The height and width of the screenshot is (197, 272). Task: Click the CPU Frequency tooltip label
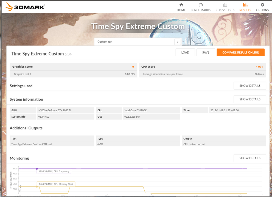[x=54, y=171]
